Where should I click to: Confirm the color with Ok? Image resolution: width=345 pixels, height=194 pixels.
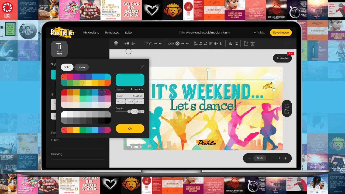pyautogui.click(x=130, y=129)
